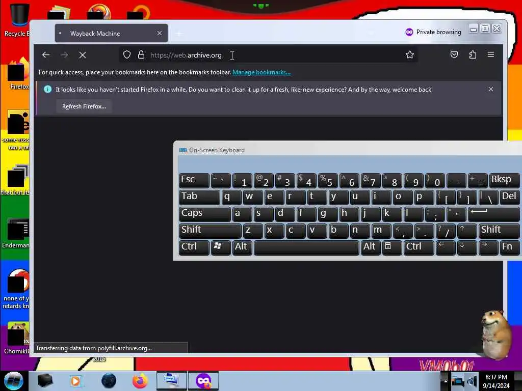Open the Manage bookmarks link

[262, 72]
